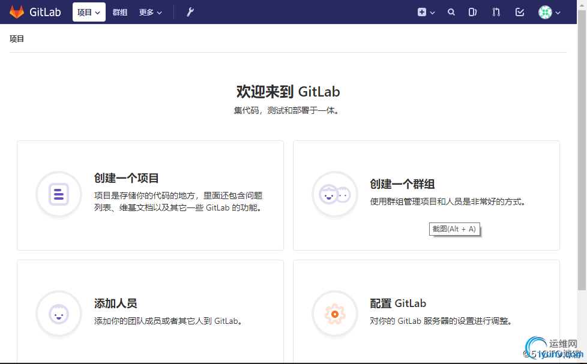The width and height of the screenshot is (587, 364).
Task: Expand the 更多 dropdown menu
Action: 150,13
